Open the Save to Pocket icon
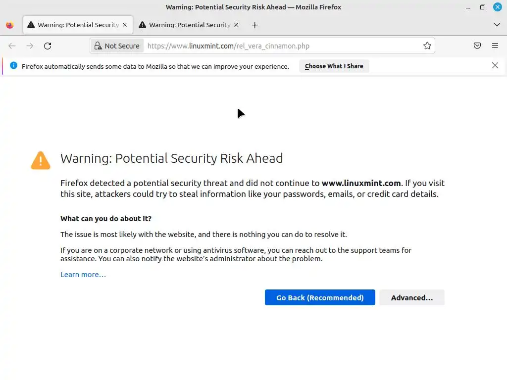The height and width of the screenshot is (380, 507). 477,46
